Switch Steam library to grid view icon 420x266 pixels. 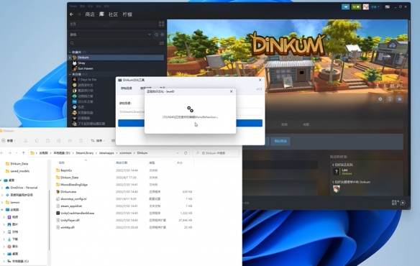(161, 24)
